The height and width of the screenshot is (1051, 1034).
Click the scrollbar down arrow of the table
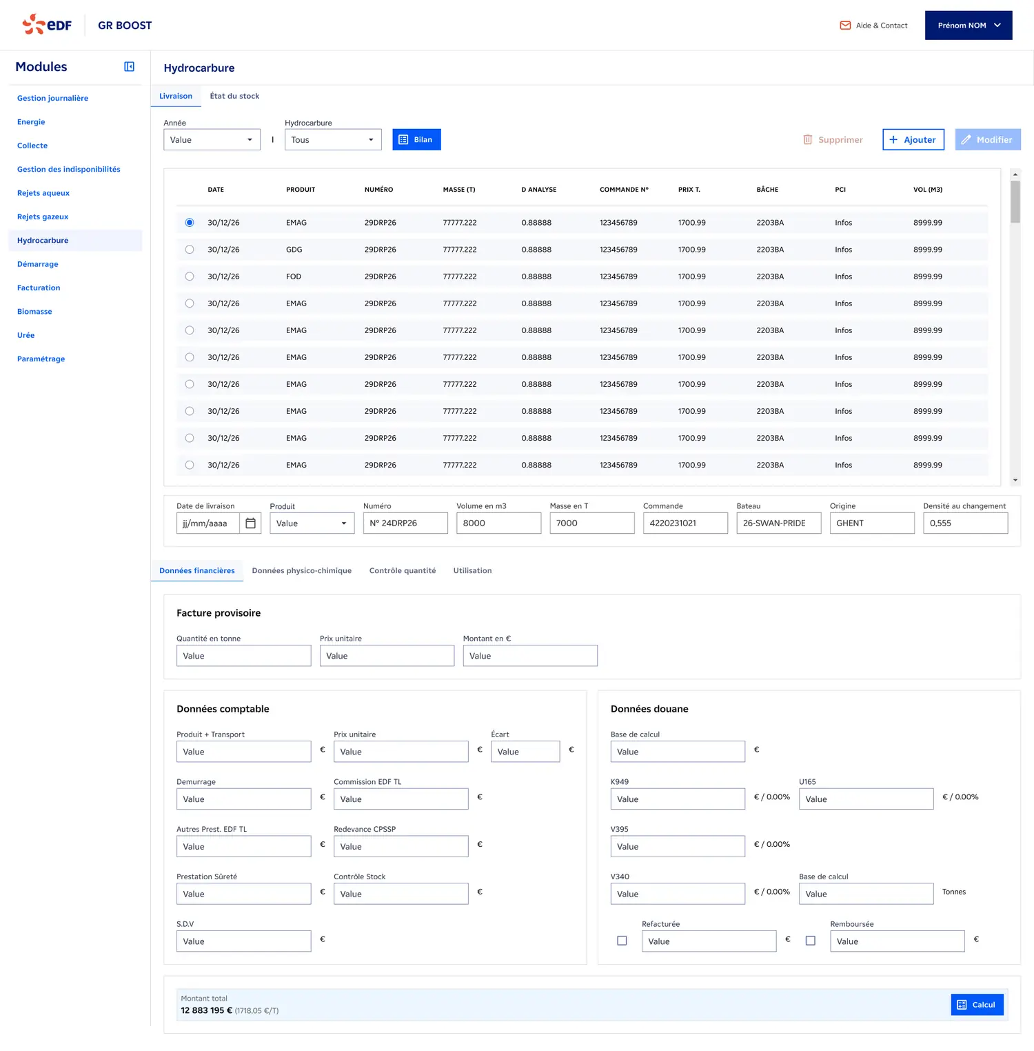coord(1015,480)
